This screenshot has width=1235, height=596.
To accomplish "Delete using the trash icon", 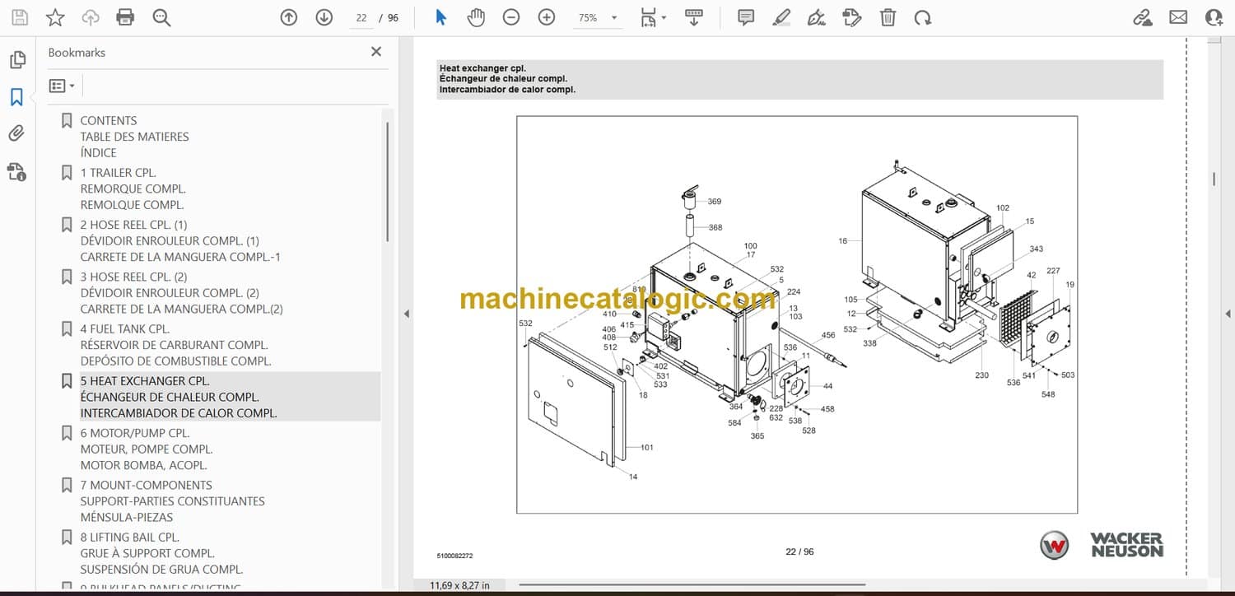I will [x=888, y=17].
